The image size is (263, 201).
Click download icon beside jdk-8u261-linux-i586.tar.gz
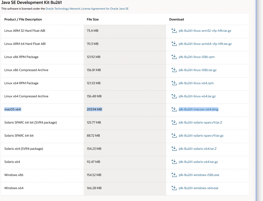(174, 70)
